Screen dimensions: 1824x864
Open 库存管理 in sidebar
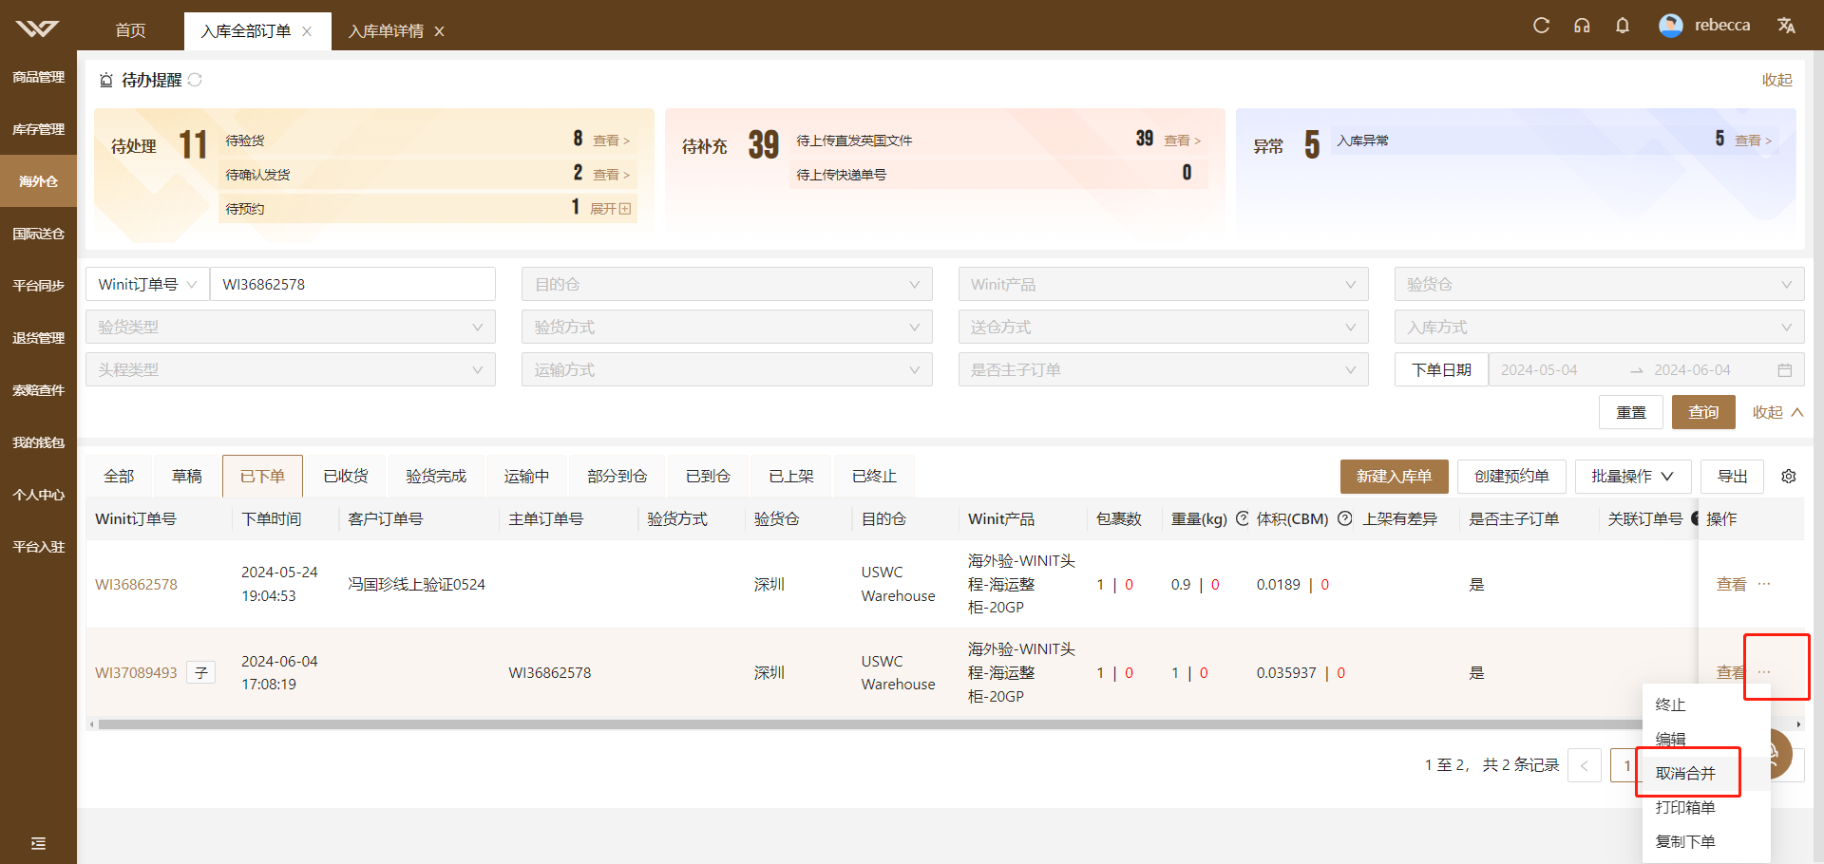(38, 129)
